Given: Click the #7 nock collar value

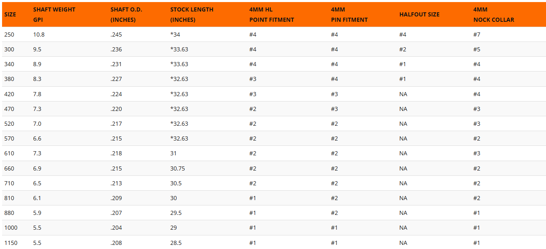Looking at the screenshot, I should pos(476,35).
